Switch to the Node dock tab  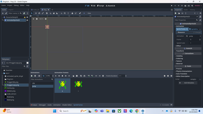click(186, 10)
